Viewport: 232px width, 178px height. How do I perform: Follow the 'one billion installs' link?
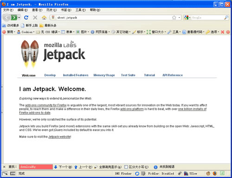coord(192,109)
